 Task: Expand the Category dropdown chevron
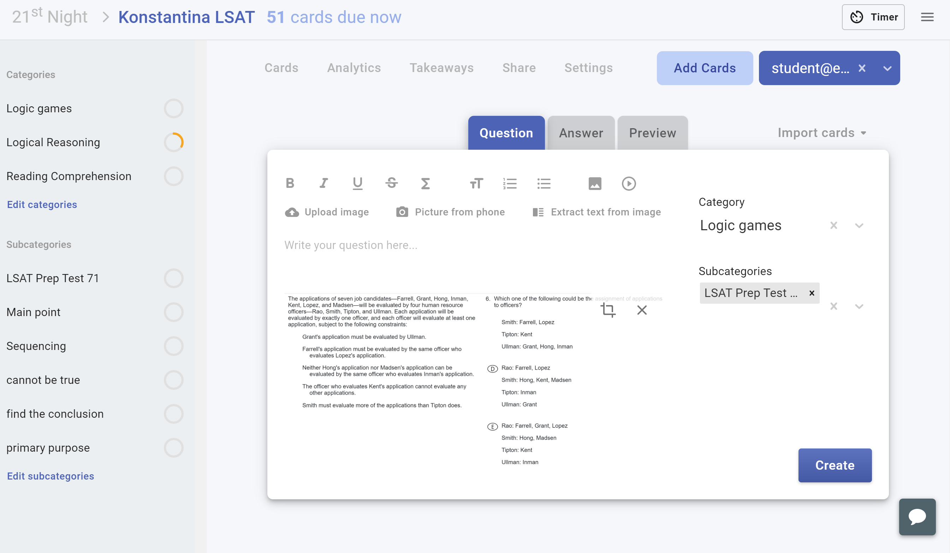point(859,225)
